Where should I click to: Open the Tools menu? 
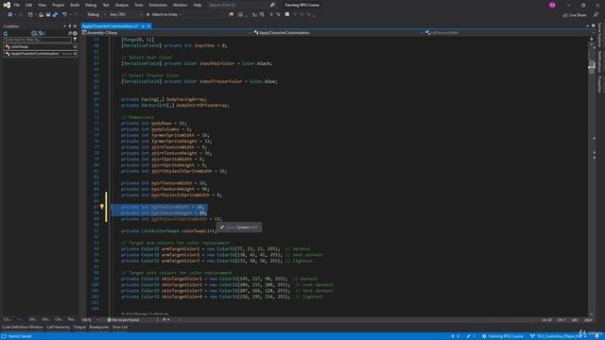pyautogui.click(x=139, y=5)
